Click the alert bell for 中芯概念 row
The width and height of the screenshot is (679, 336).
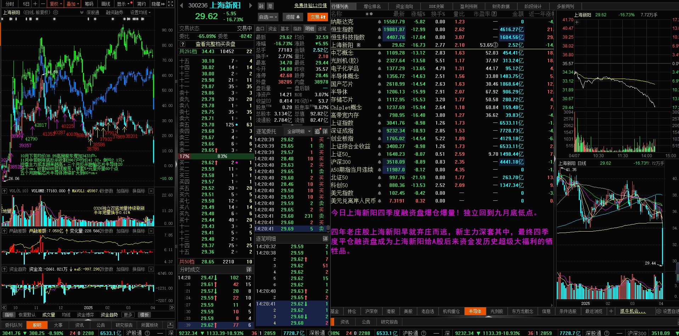tap(379, 53)
